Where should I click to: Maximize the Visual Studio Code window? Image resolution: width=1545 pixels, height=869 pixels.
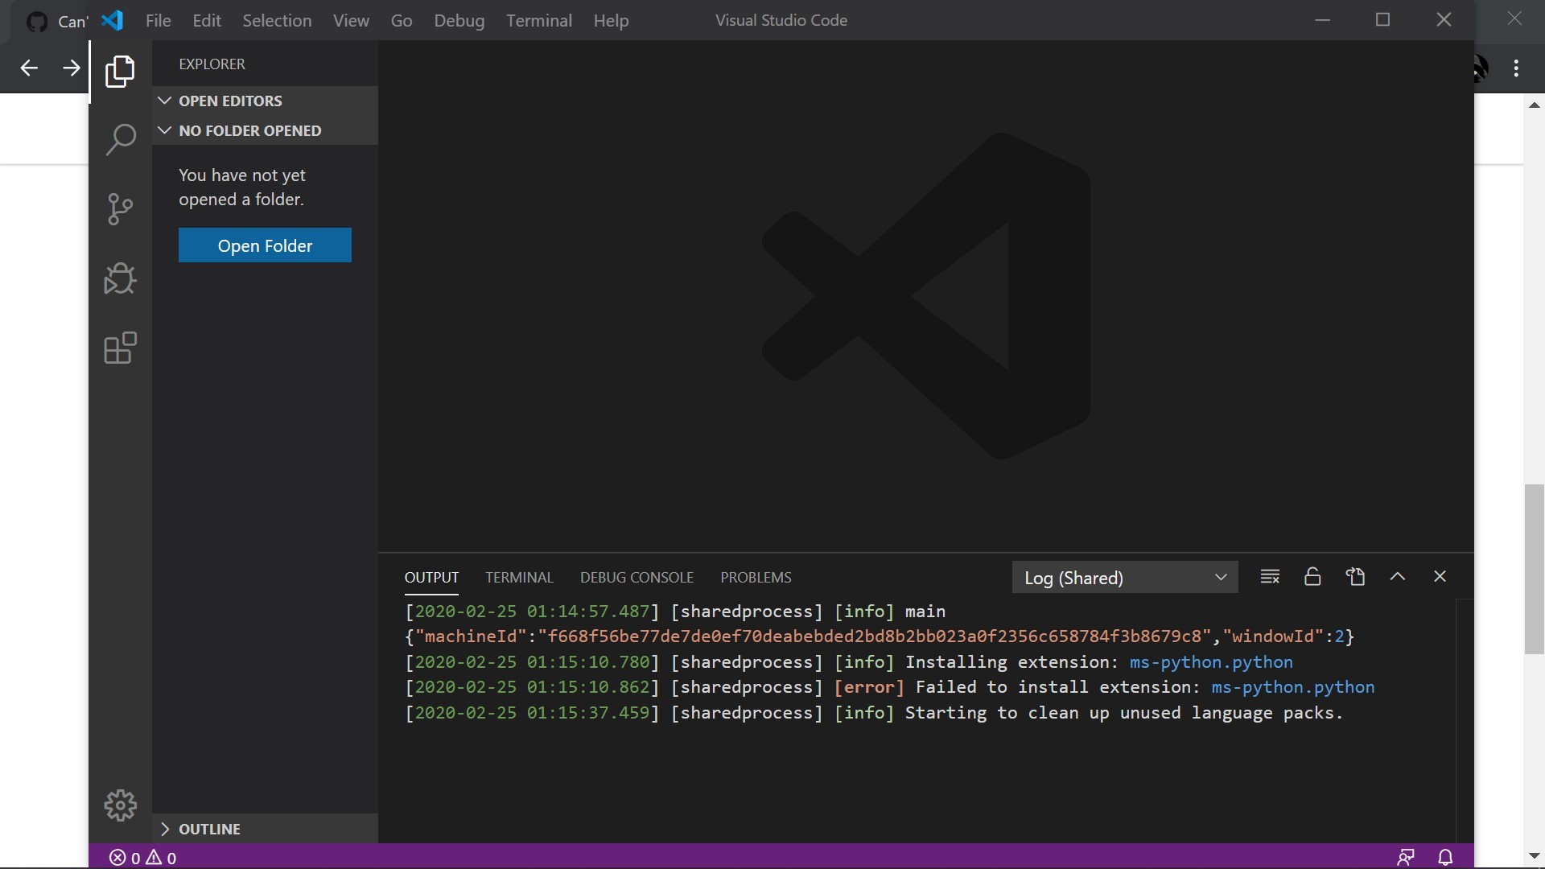1382,20
